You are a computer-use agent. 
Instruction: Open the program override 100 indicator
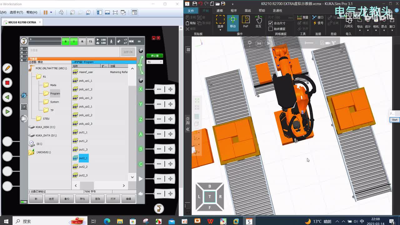point(101,41)
